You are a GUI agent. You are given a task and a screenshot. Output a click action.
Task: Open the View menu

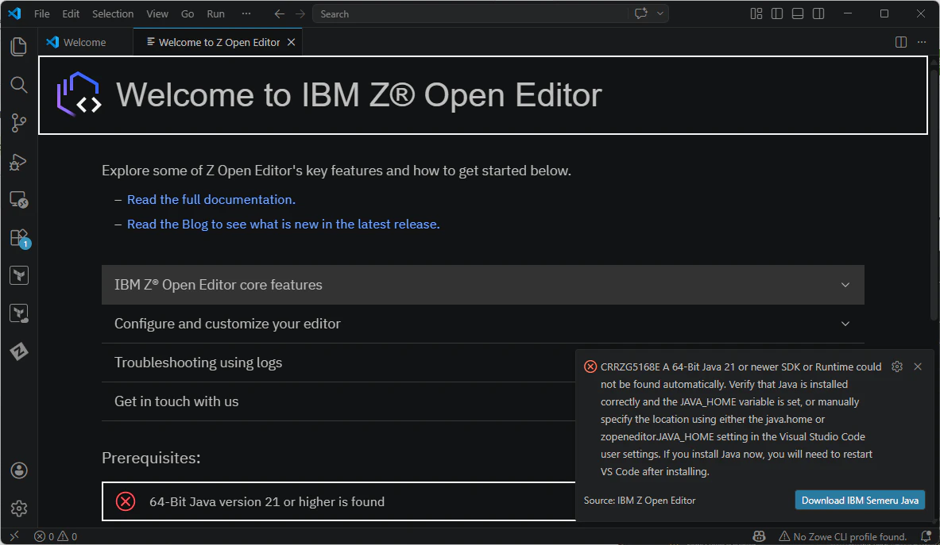coord(157,13)
